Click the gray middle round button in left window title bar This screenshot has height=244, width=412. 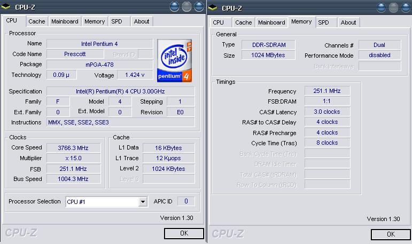pyautogui.click(x=186, y=7)
